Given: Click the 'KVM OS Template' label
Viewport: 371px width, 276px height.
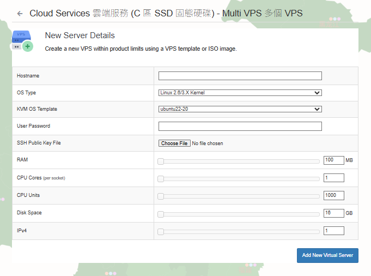Looking at the screenshot, I should [x=37, y=109].
